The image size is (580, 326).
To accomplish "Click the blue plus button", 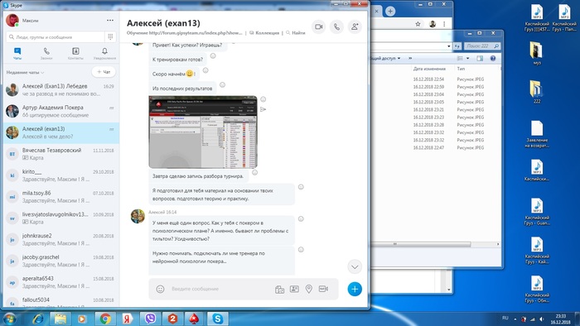I will [355, 289].
